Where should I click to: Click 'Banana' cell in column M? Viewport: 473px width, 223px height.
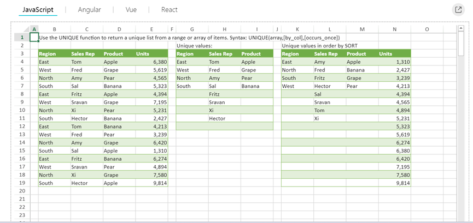[363, 70]
